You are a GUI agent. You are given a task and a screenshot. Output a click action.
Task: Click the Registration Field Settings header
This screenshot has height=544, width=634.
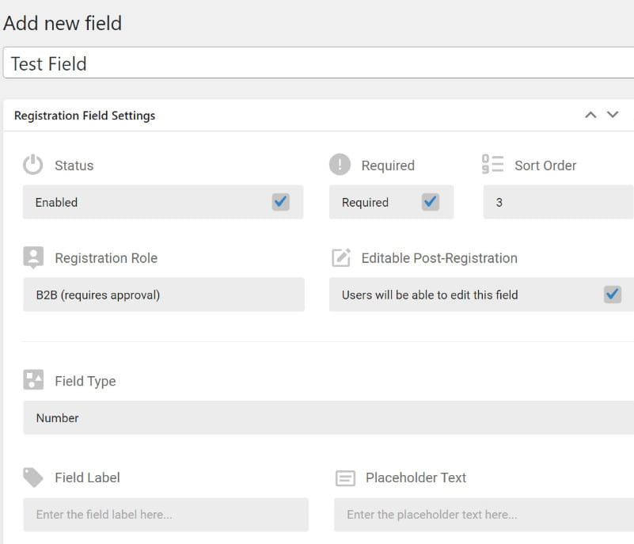coord(85,116)
